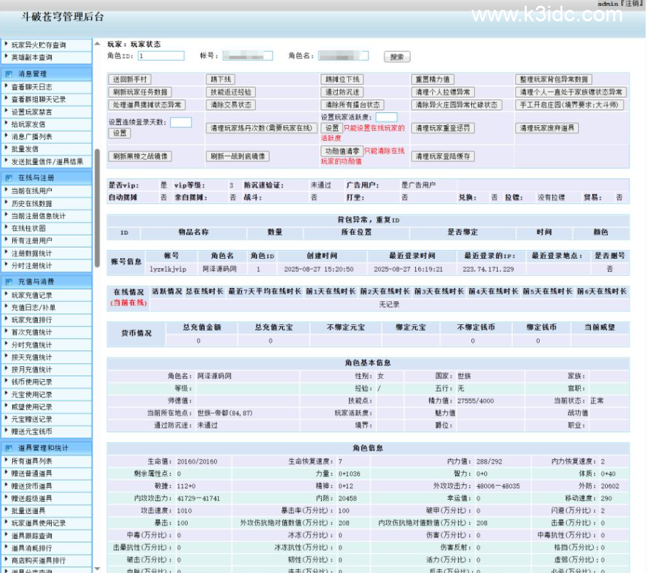647x573 pixels.
Task: Click the sidebar scroll-up arrow
Action: [x=97, y=44]
